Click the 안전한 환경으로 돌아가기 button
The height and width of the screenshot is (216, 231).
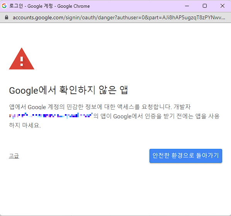186,156
